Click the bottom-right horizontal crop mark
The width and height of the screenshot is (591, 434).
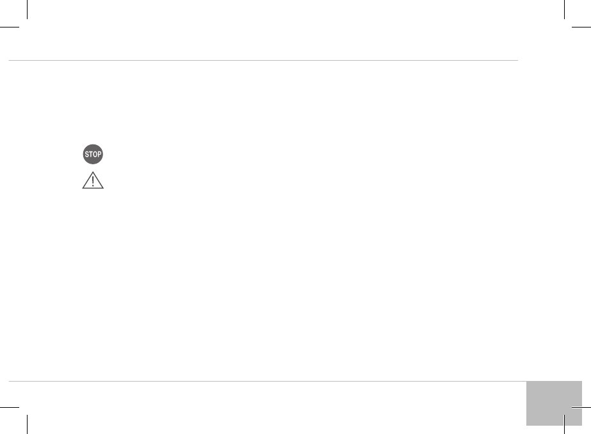(581, 407)
